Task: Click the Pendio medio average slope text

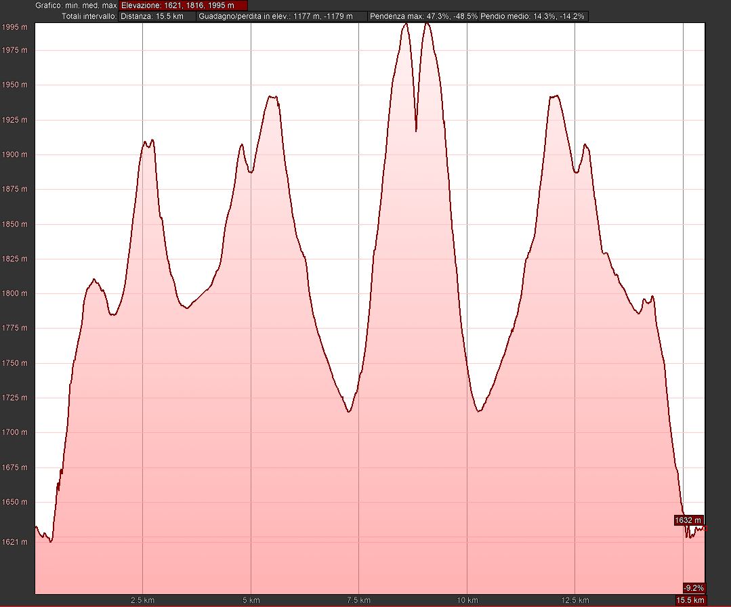Action: tap(533, 16)
